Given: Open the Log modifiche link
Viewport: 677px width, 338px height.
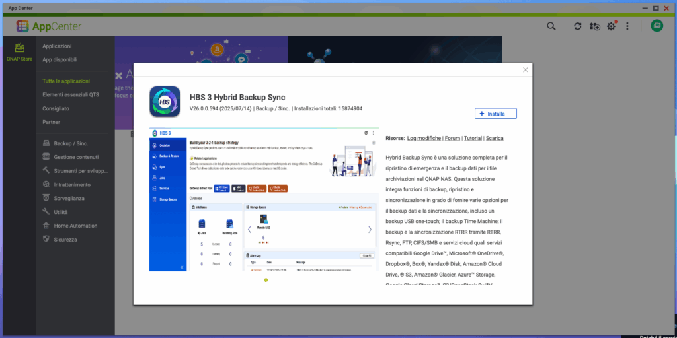Looking at the screenshot, I should [x=424, y=139].
